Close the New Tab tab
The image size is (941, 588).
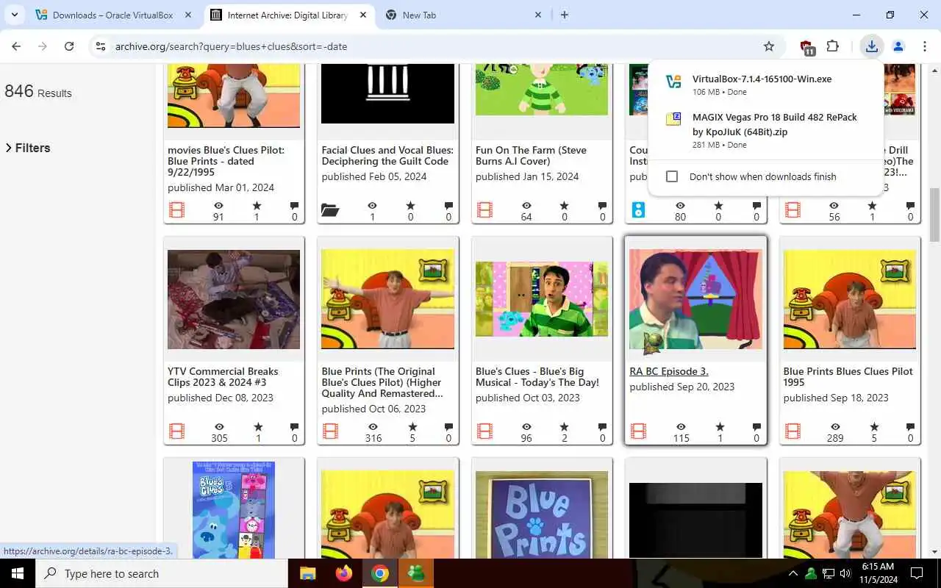[538, 15]
